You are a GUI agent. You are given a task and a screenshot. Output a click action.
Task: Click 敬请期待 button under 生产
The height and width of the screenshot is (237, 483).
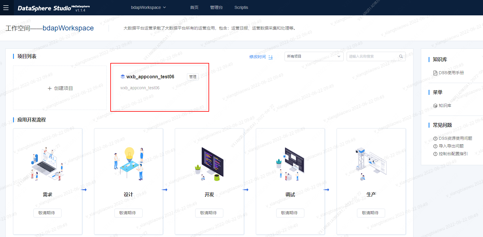pos(371,213)
